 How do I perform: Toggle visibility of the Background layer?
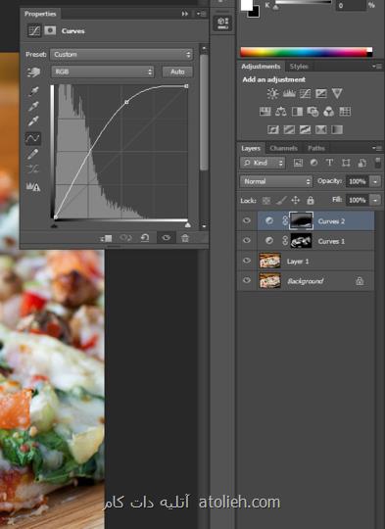247,281
